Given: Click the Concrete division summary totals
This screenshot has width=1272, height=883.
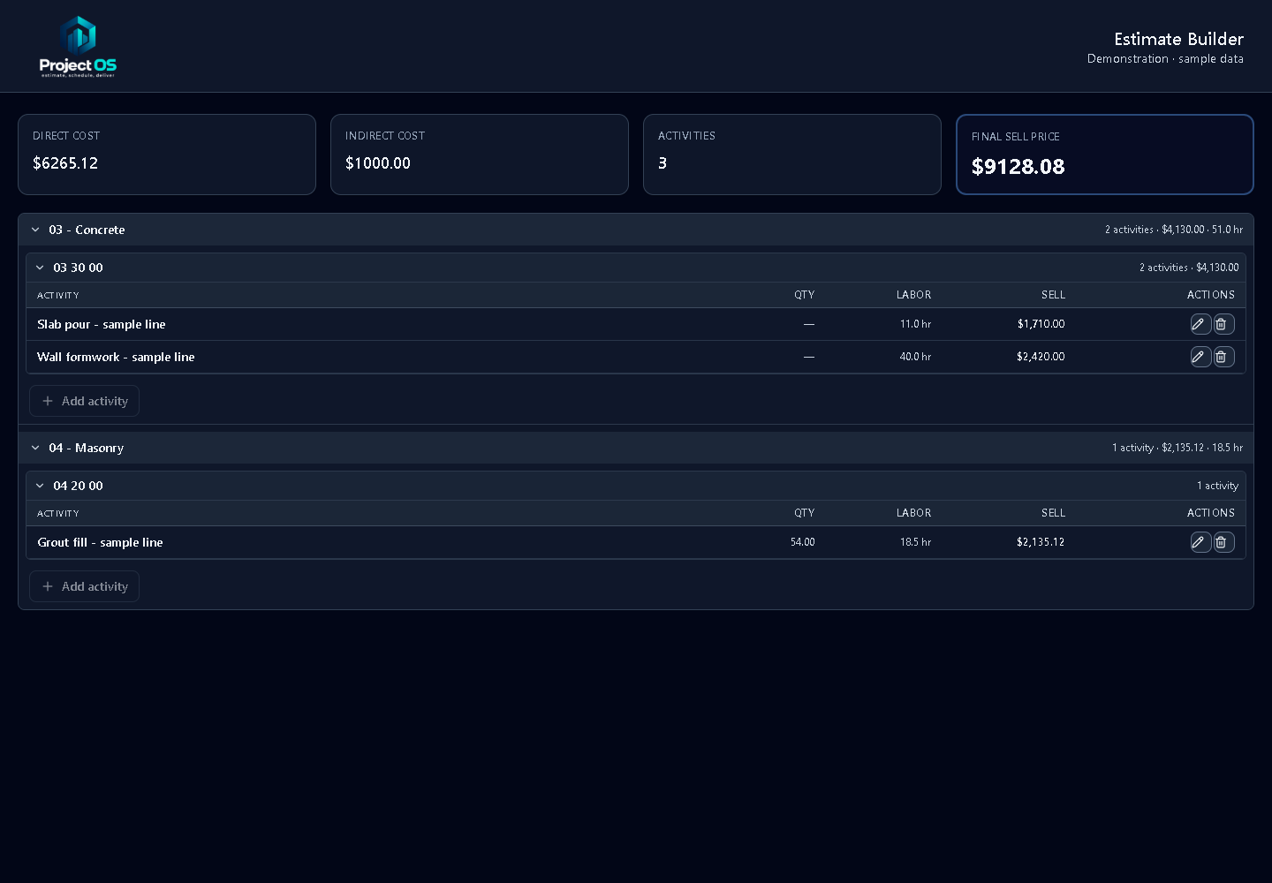Looking at the screenshot, I should tap(1174, 230).
